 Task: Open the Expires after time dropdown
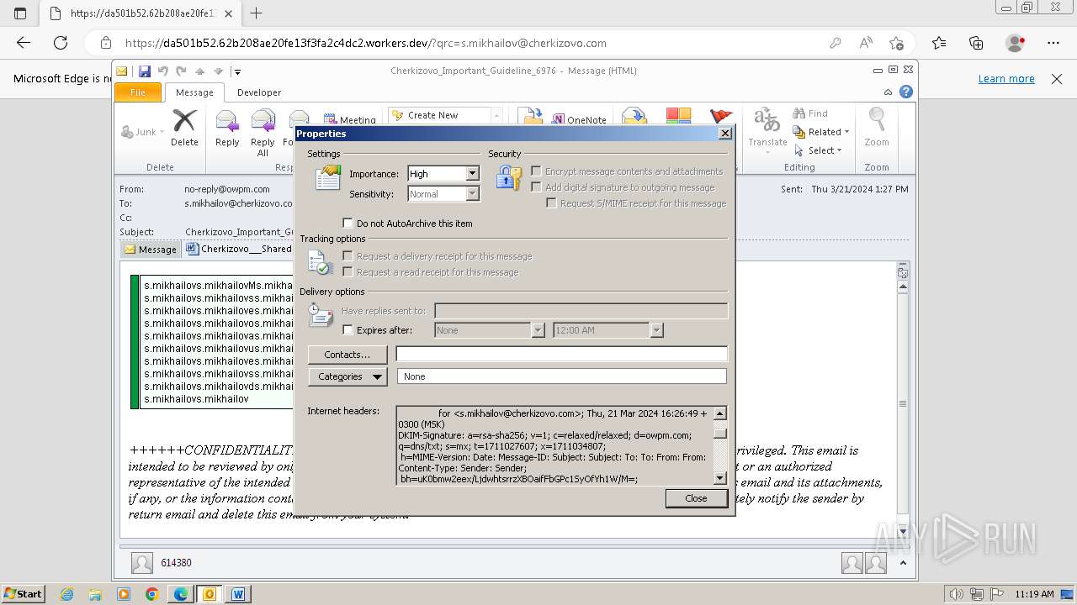coord(657,330)
